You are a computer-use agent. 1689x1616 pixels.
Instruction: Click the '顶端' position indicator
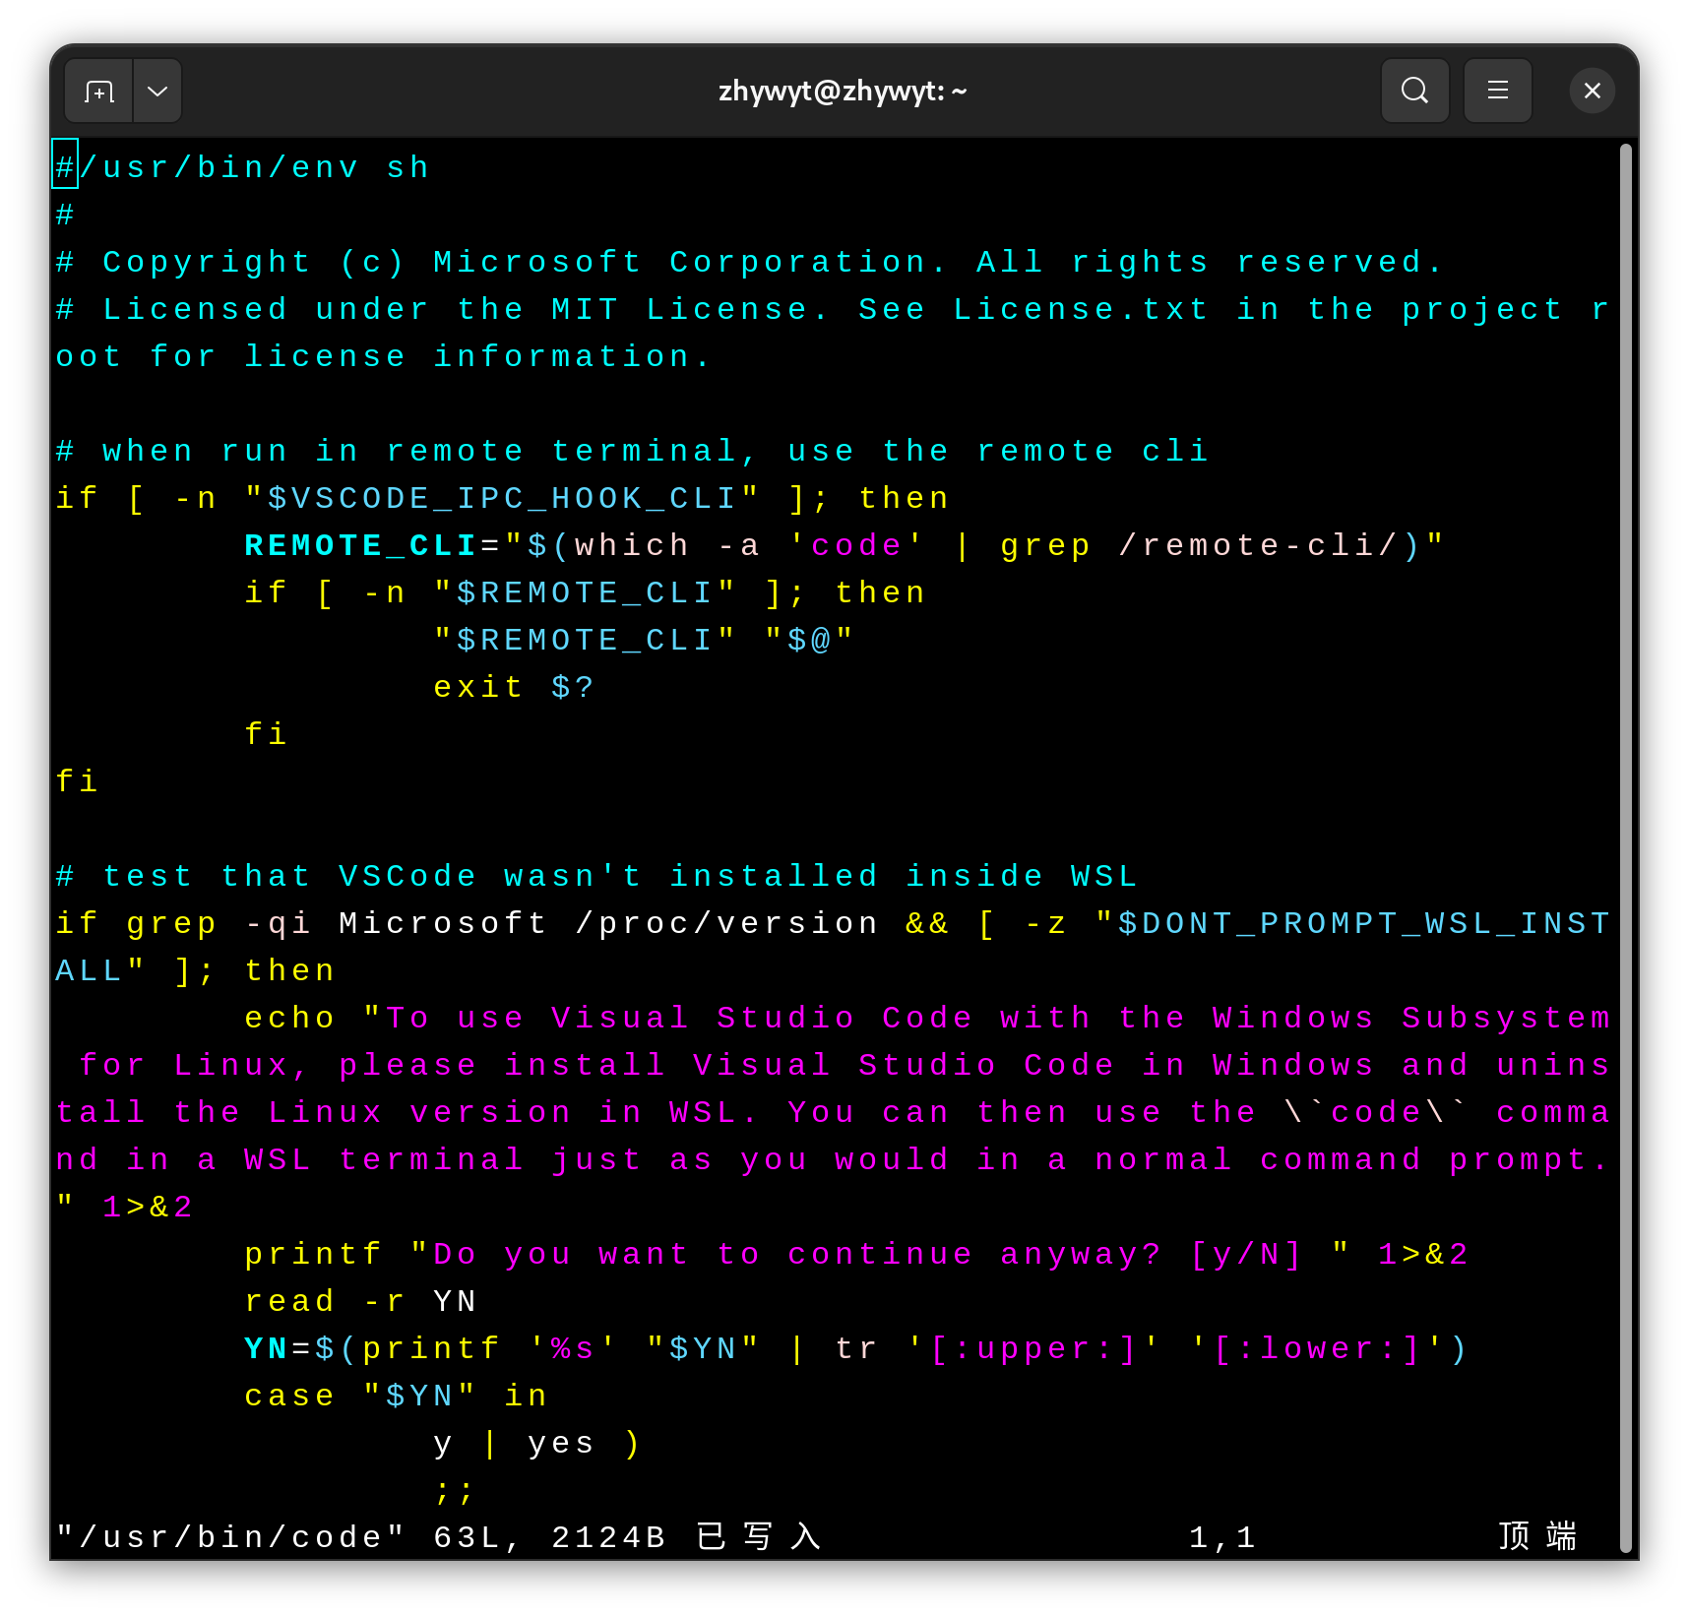click(1537, 1537)
